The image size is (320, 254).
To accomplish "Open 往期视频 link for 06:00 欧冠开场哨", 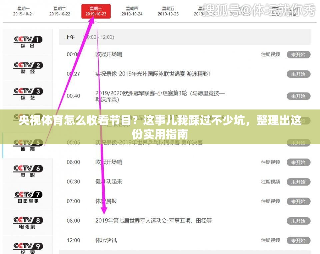I will (270, 162).
